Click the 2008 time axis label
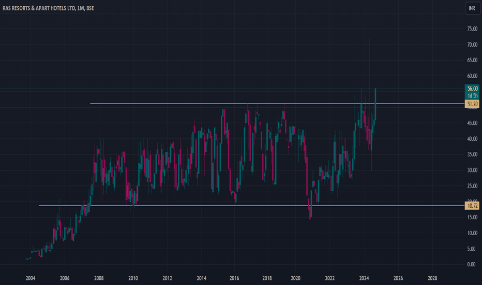Viewport: 482px width, 285px height. pyautogui.click(x=99, y=278)
